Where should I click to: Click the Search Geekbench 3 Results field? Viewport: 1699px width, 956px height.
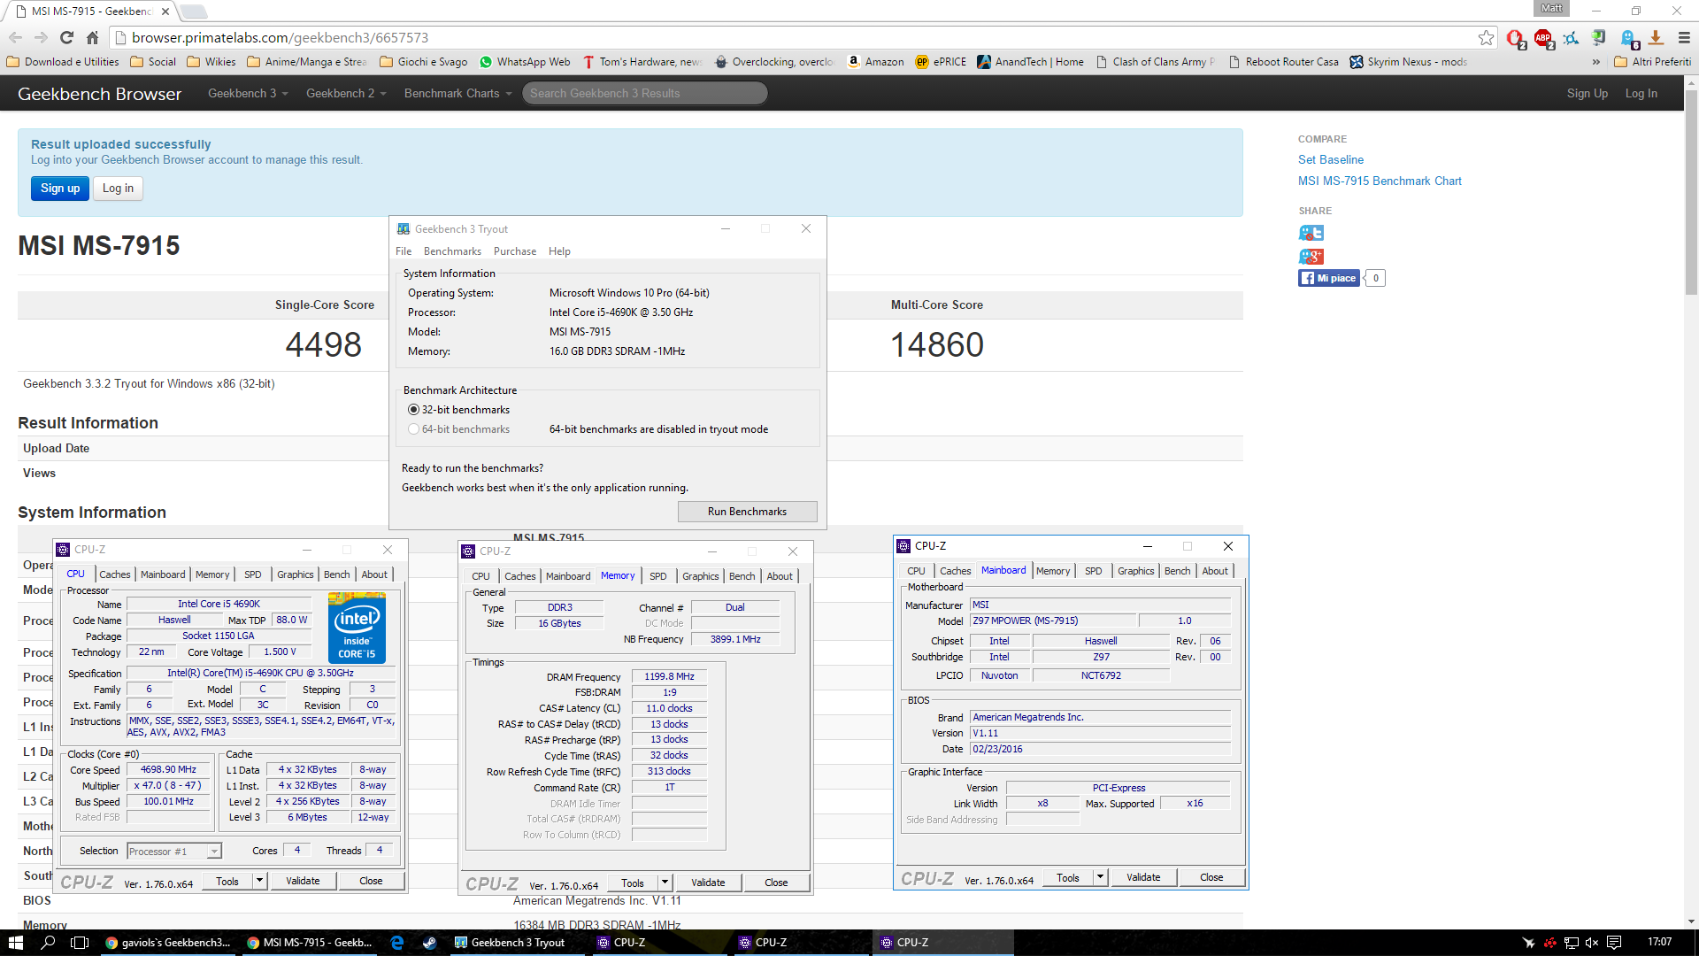click(645, 93)
